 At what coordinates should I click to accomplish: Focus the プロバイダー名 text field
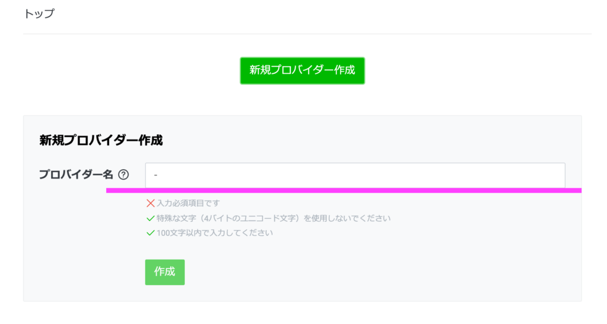click(x=354, y=175)
